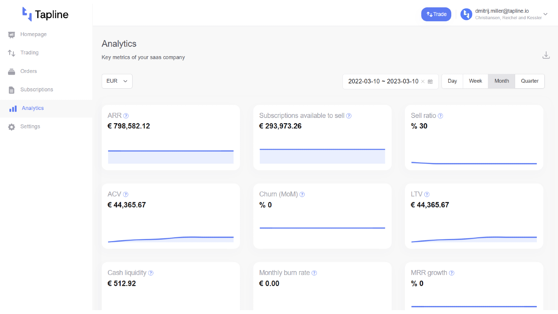The width and height of the screenshot is (558, 314).
Task: Click the download analytics report icon
Action: point(546,55)
